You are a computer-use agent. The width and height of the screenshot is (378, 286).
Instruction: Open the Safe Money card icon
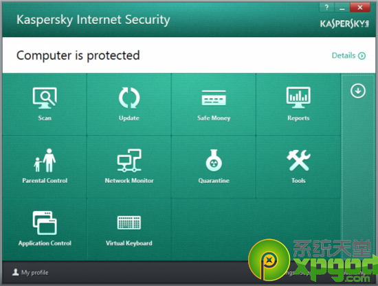[214, 98]
